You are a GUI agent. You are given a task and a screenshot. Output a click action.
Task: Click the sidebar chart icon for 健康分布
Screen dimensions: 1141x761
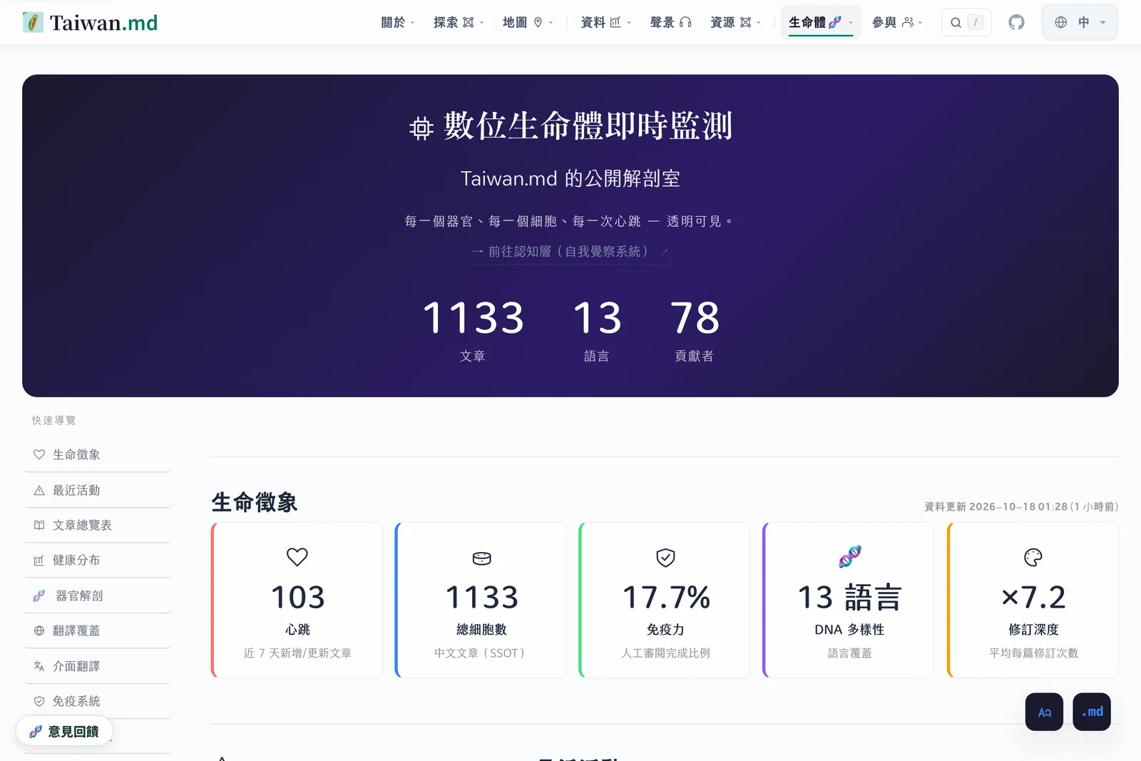click(x=39, y=561)
